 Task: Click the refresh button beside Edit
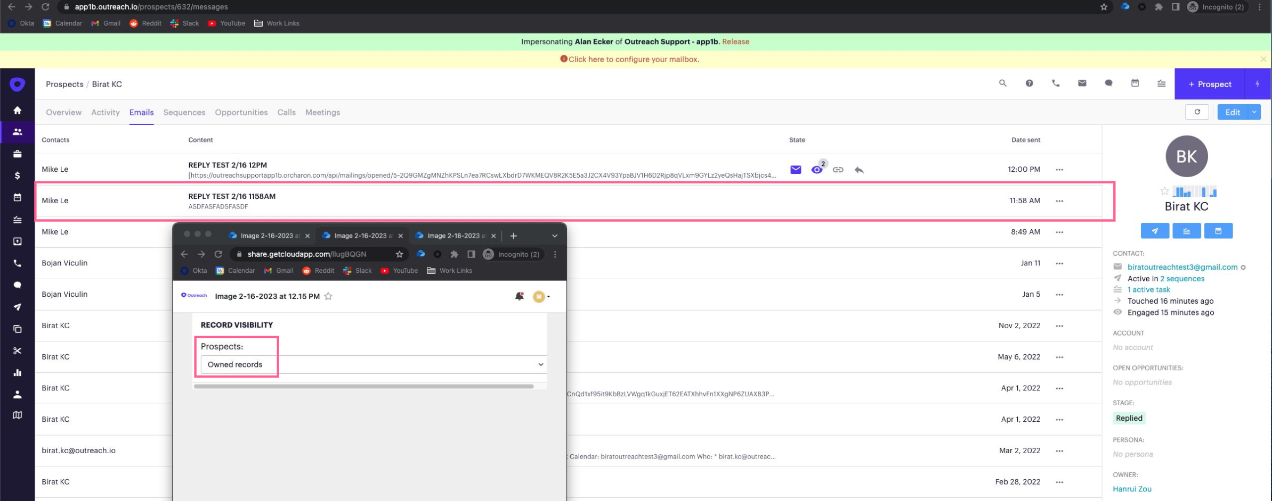click(1197, 112)
